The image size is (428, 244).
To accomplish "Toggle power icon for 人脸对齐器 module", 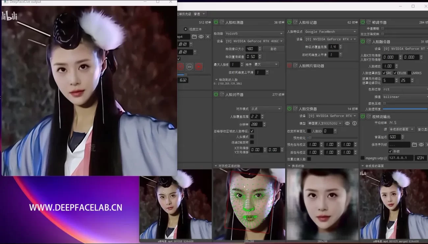I will [216, 94].
